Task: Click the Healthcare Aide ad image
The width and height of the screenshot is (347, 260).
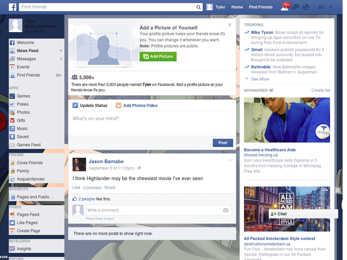Action: 287,120
